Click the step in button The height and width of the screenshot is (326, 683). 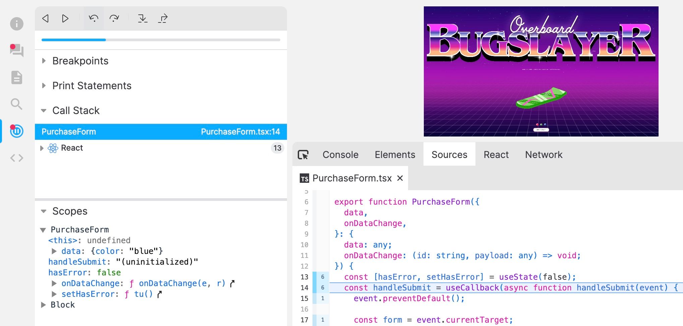(143, 18)
